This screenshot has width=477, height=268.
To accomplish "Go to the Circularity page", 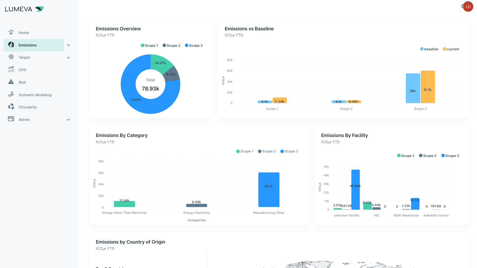I will pyautogui.click(x=28, y=107).
